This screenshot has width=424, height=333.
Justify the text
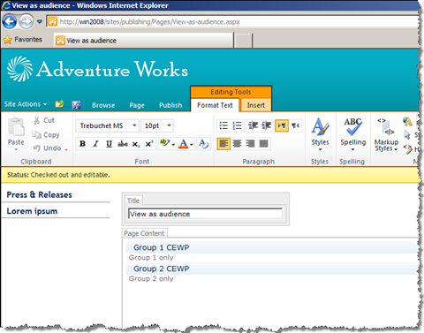(x=263, y=144)
